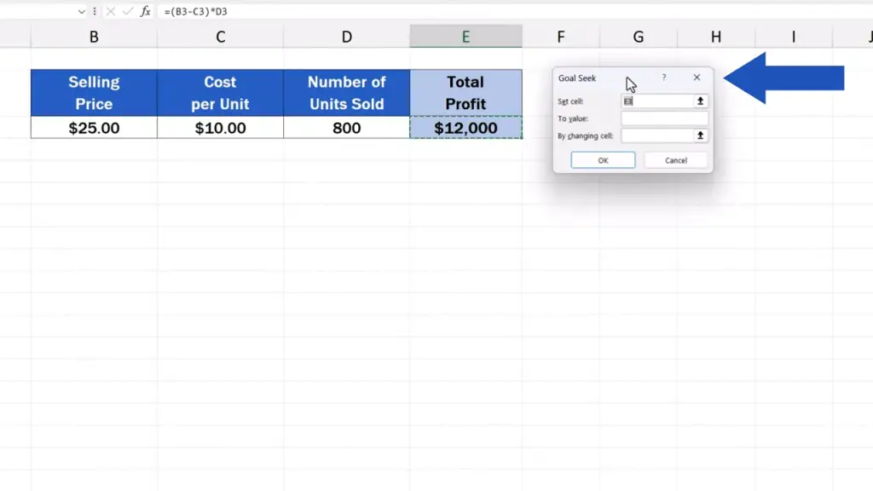
Task: Click the By changing cell range picker arrow
Action: pos(701,136)
